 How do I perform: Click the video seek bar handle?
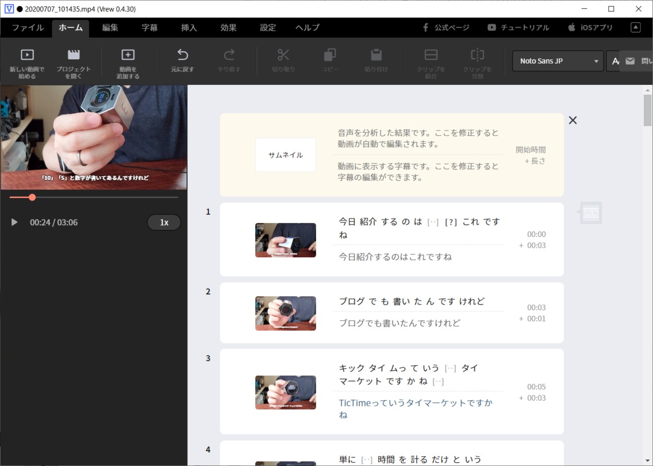(32, 197)
